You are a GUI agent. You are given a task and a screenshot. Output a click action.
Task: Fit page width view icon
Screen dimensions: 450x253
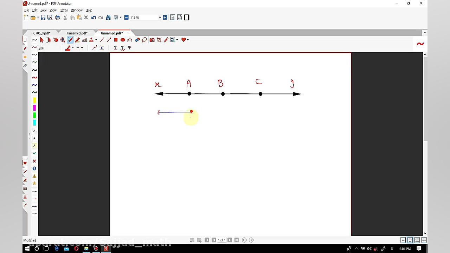180,17
